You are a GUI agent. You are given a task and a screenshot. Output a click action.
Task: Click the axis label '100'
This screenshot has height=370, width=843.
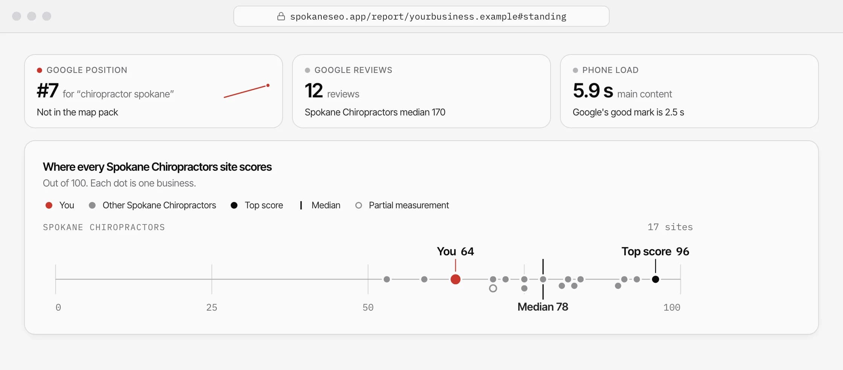[x=672, y=308]
